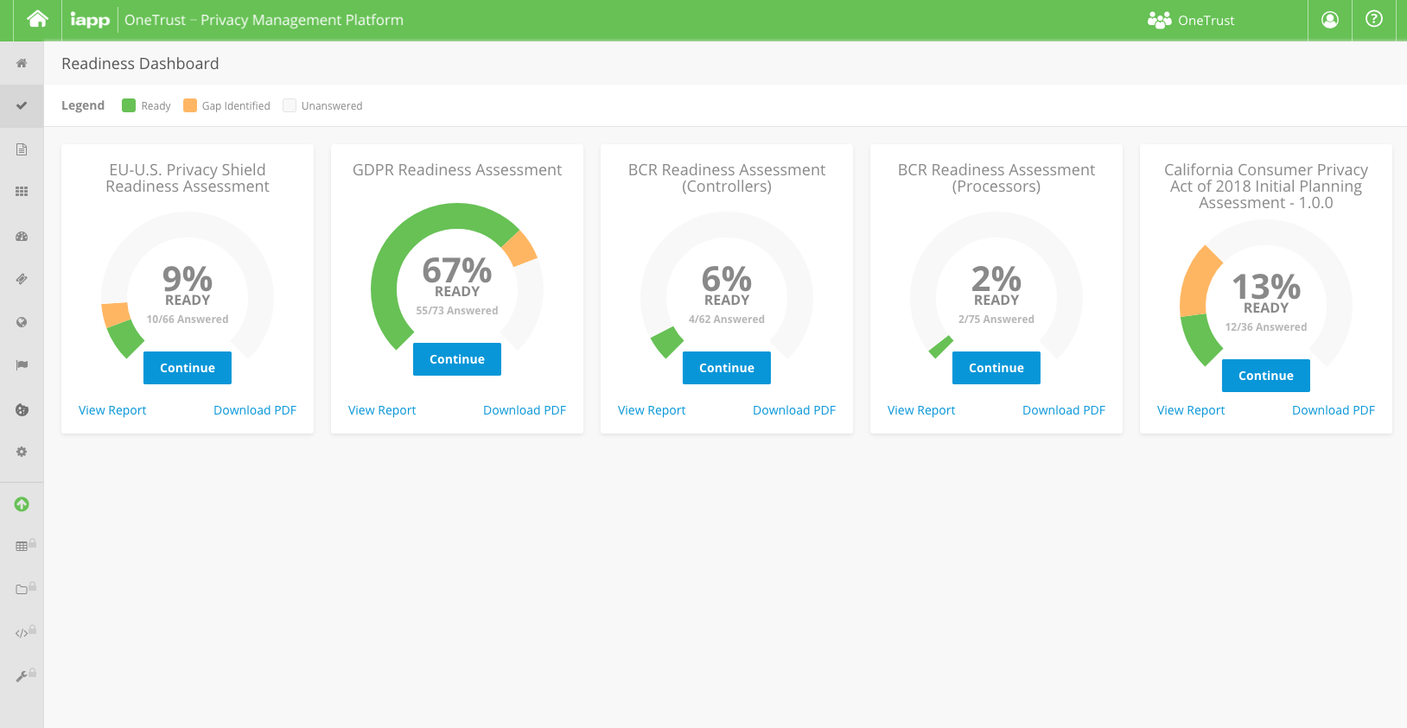Download PDF for GDPR Readiness Assessment

525,410
